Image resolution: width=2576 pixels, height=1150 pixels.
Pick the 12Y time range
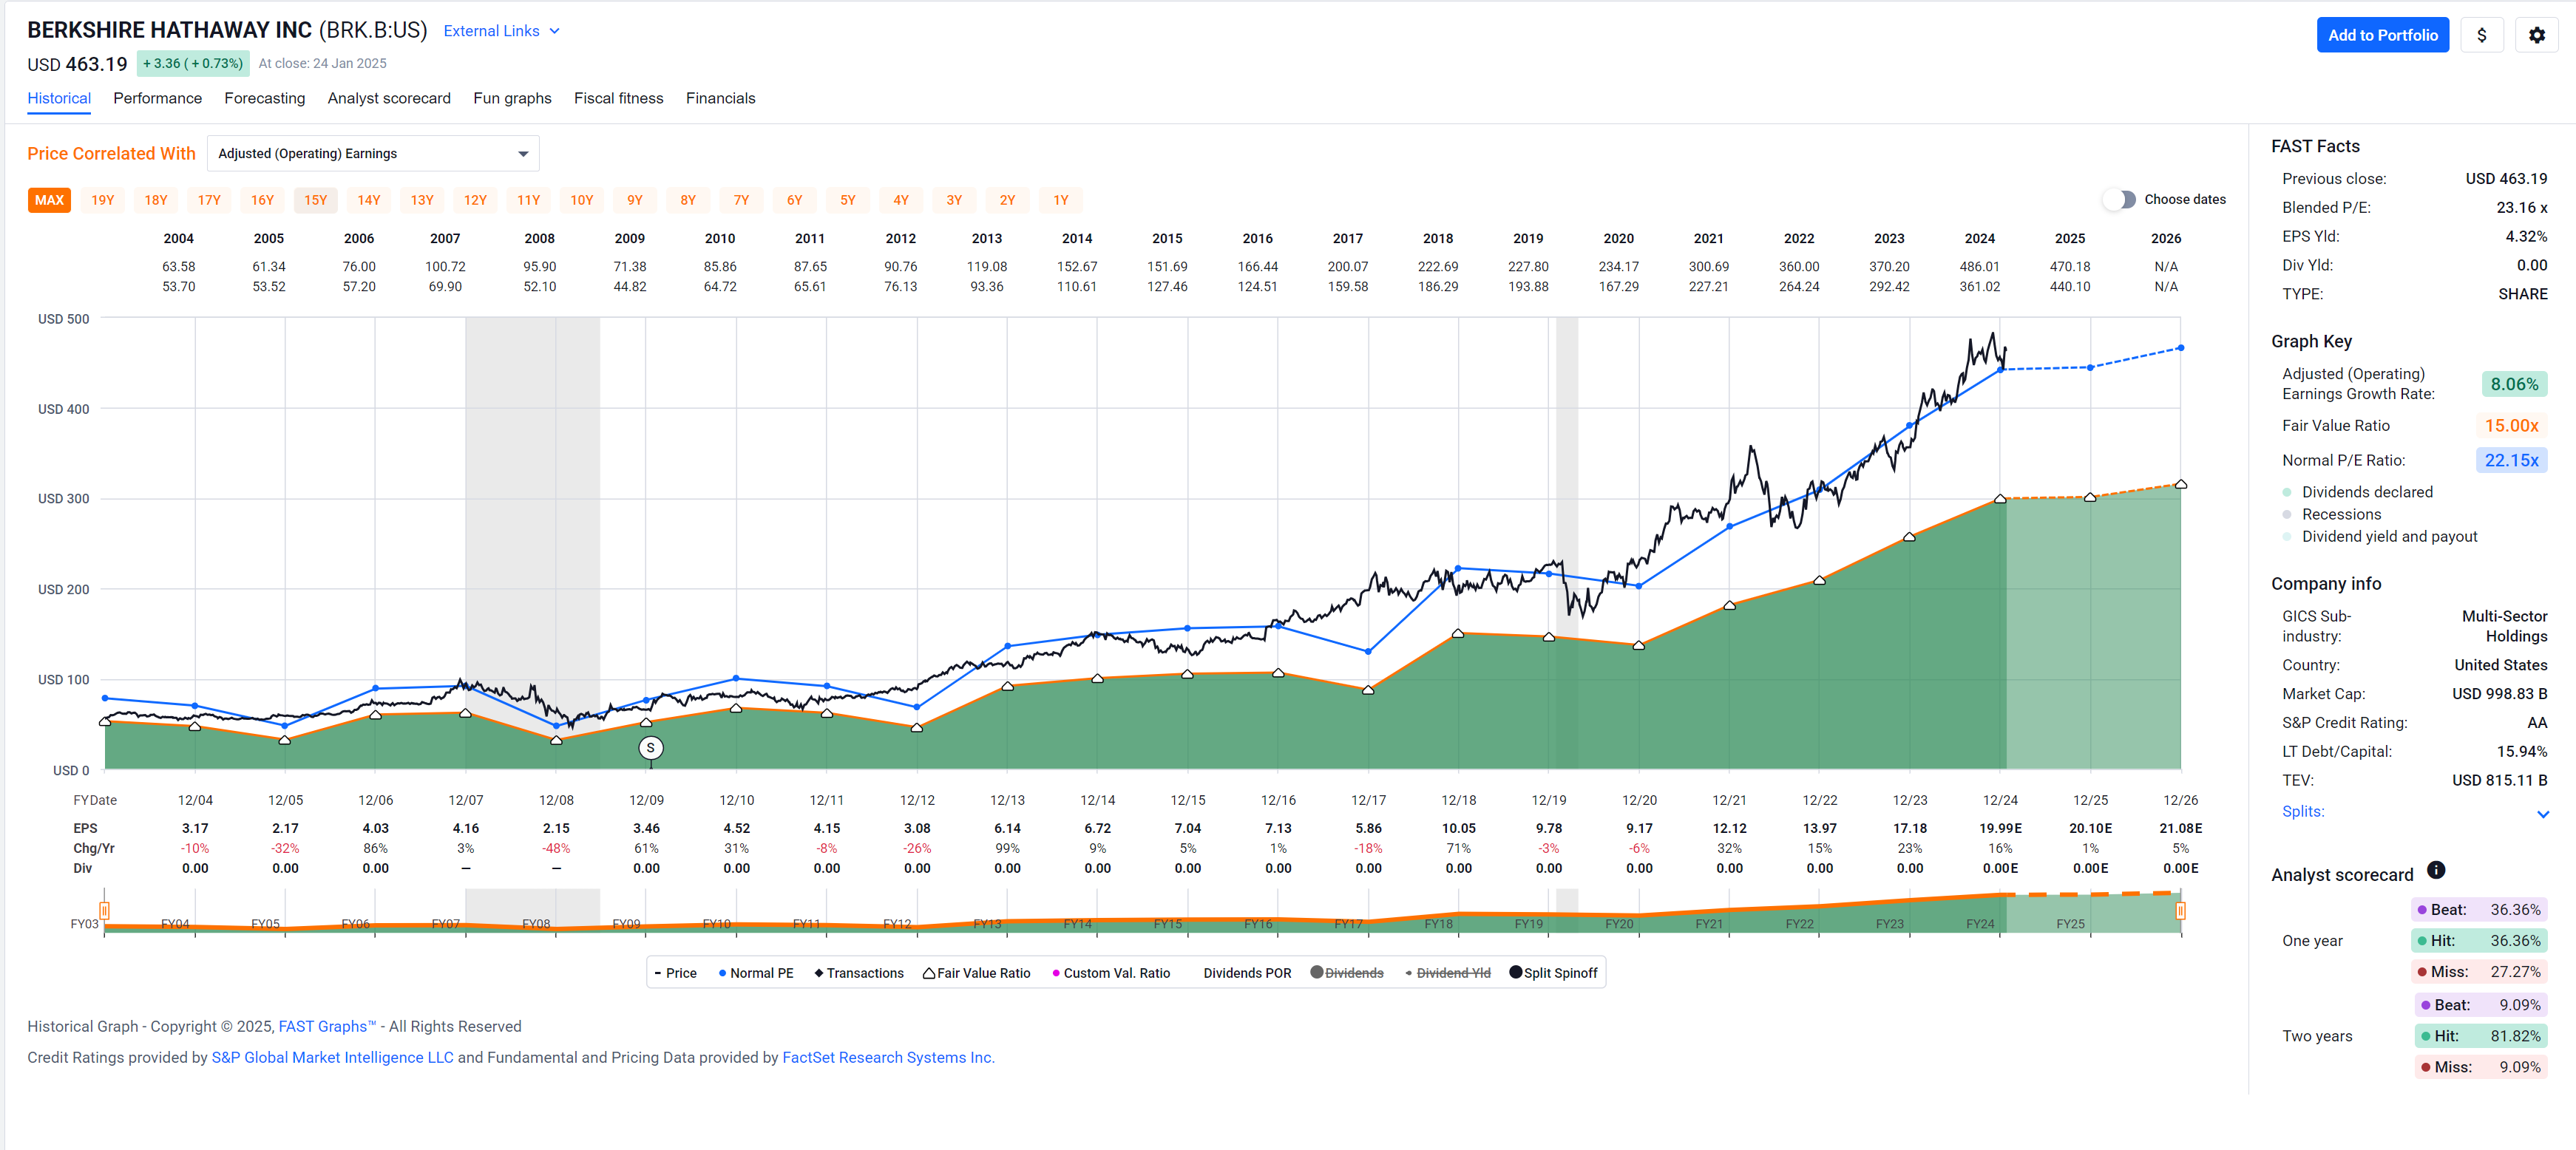[x=475, y=200]
